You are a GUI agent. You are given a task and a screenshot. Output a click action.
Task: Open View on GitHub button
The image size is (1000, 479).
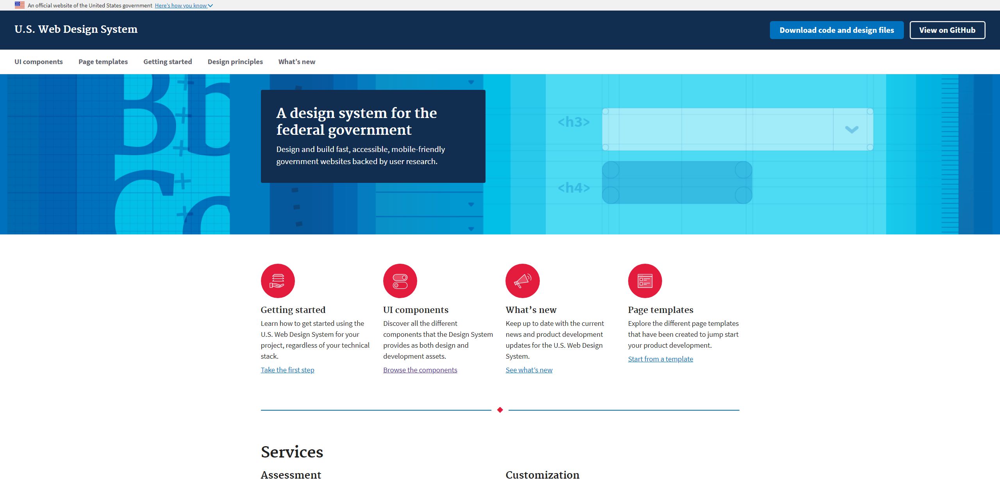947,30
